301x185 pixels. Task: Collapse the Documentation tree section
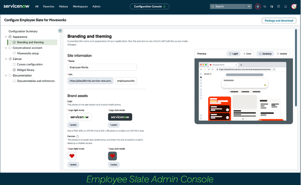[6, 75]
